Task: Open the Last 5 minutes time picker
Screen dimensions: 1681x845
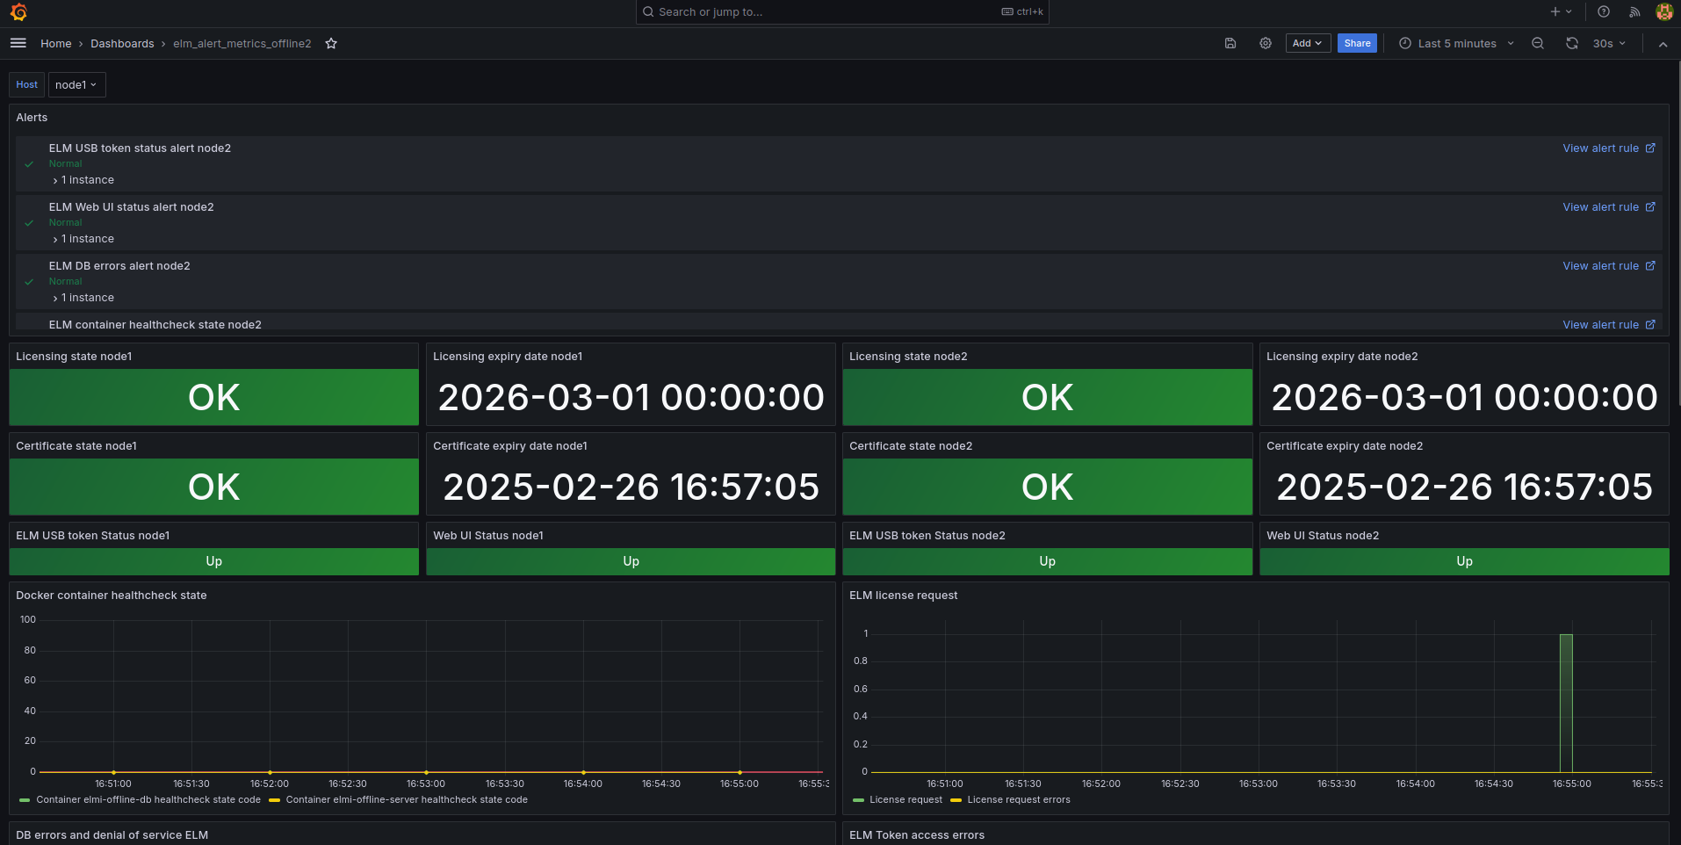Action: click(1456, 43)
